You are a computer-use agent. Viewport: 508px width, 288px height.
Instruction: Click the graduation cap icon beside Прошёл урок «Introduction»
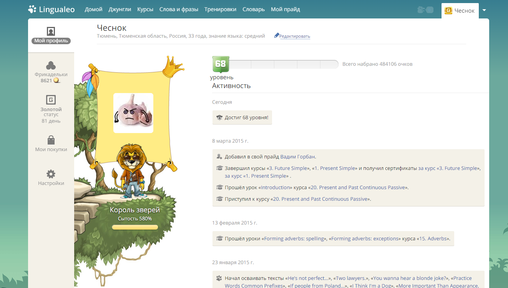pyautogui.click(x=219, y=187)
